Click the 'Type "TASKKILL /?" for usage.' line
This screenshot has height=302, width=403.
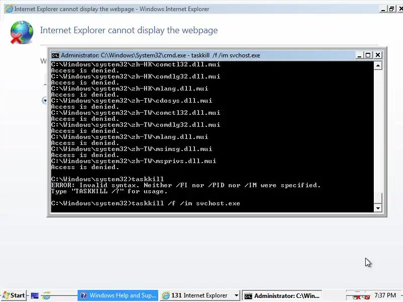(x=109, y=191)
